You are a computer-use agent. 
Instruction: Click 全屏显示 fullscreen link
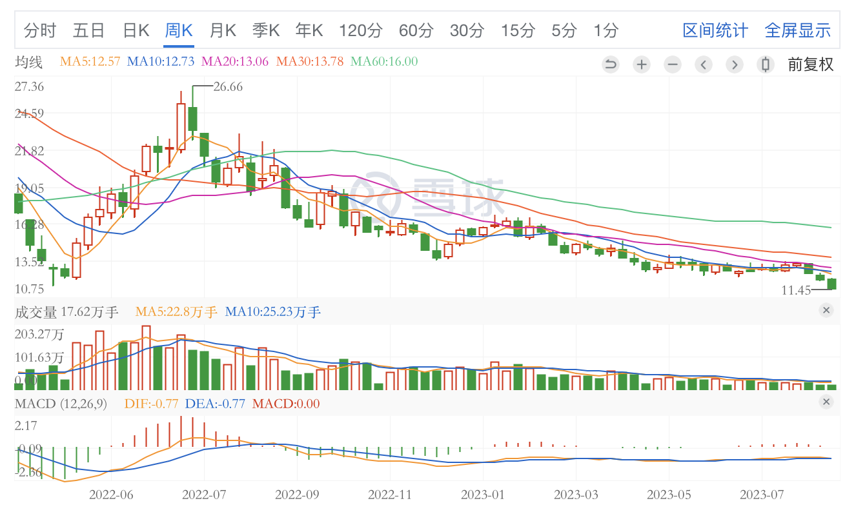(x=797, y=30)
